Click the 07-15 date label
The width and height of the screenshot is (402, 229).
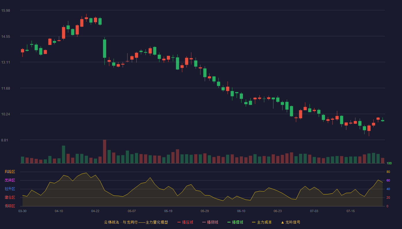click(351, 211)
